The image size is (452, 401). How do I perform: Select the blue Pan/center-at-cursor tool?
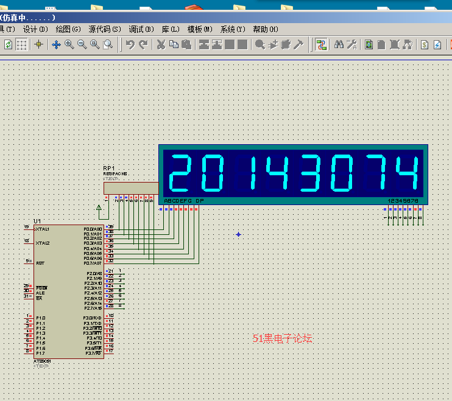pyautogui.click(x=56, y=44)
